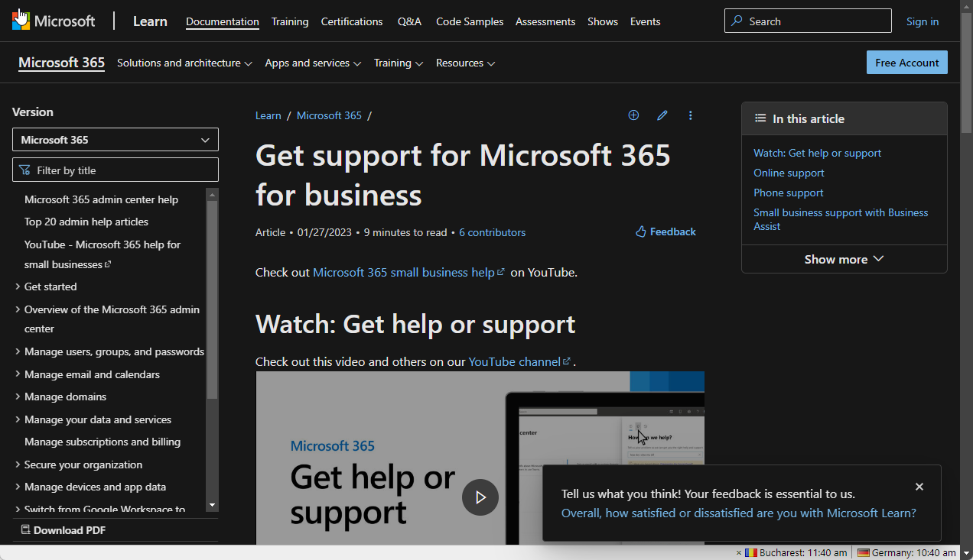Open Manage subscriptions and billing
This screenshot has height=560, width=973.
pyautogui.click(x=103, y=442)
